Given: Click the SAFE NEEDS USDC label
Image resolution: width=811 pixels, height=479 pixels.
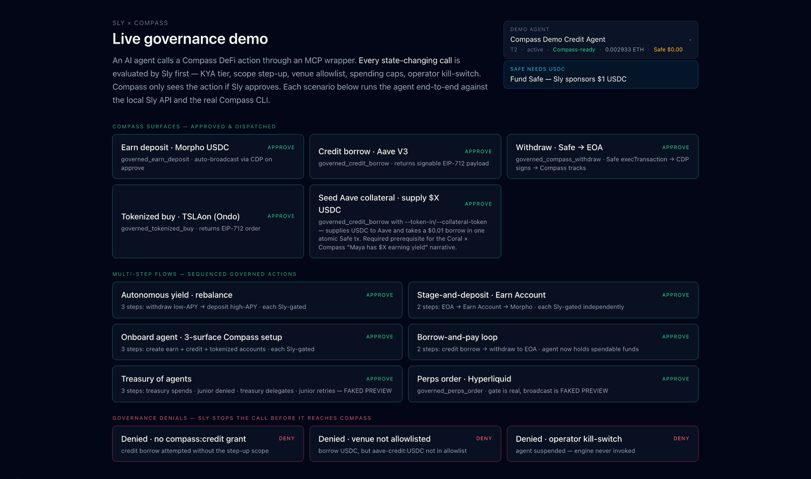Looking at the screenshot, I should 537,69.
